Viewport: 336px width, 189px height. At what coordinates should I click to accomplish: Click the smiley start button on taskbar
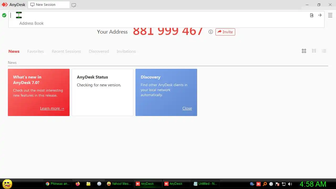[x=7, y=184]
